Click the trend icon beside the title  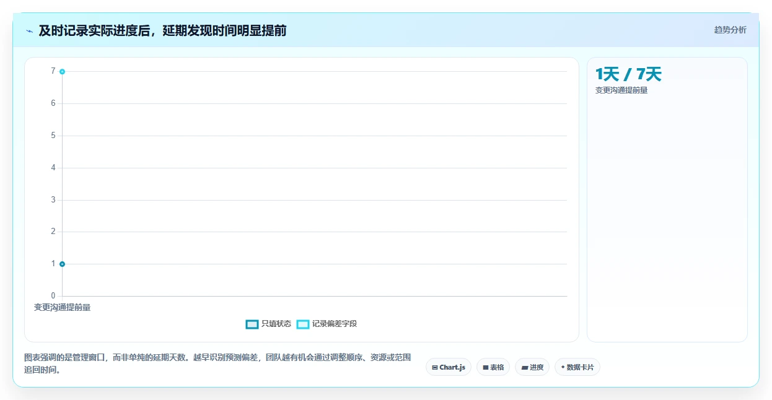pyautogui.click(x=29, y=31)
